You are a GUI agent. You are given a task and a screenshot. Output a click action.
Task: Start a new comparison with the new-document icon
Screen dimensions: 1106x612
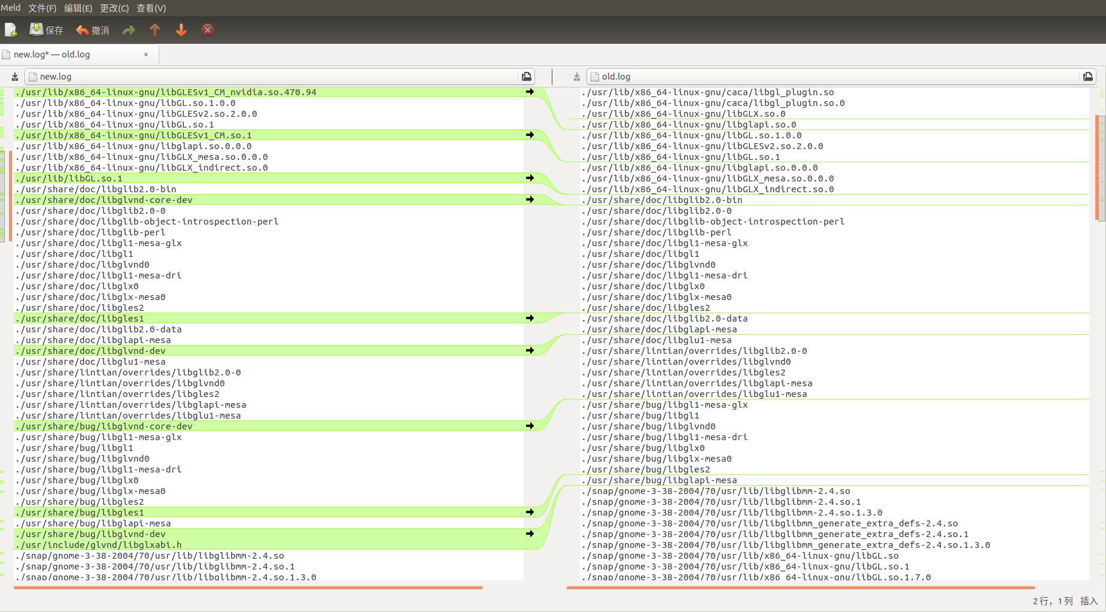coord(11,29)
